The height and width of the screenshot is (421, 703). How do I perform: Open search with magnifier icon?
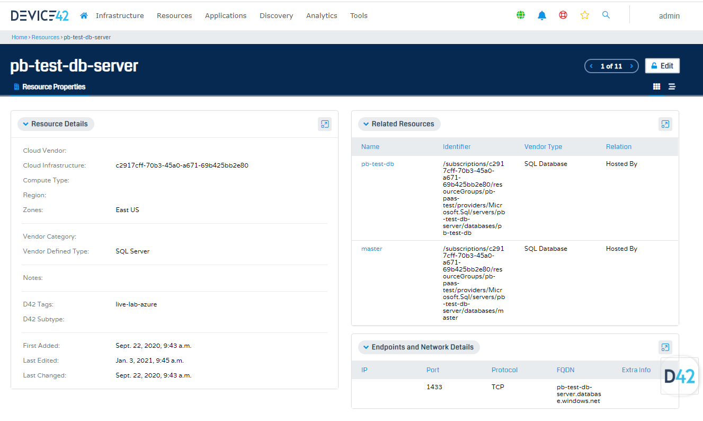[606, 15]
